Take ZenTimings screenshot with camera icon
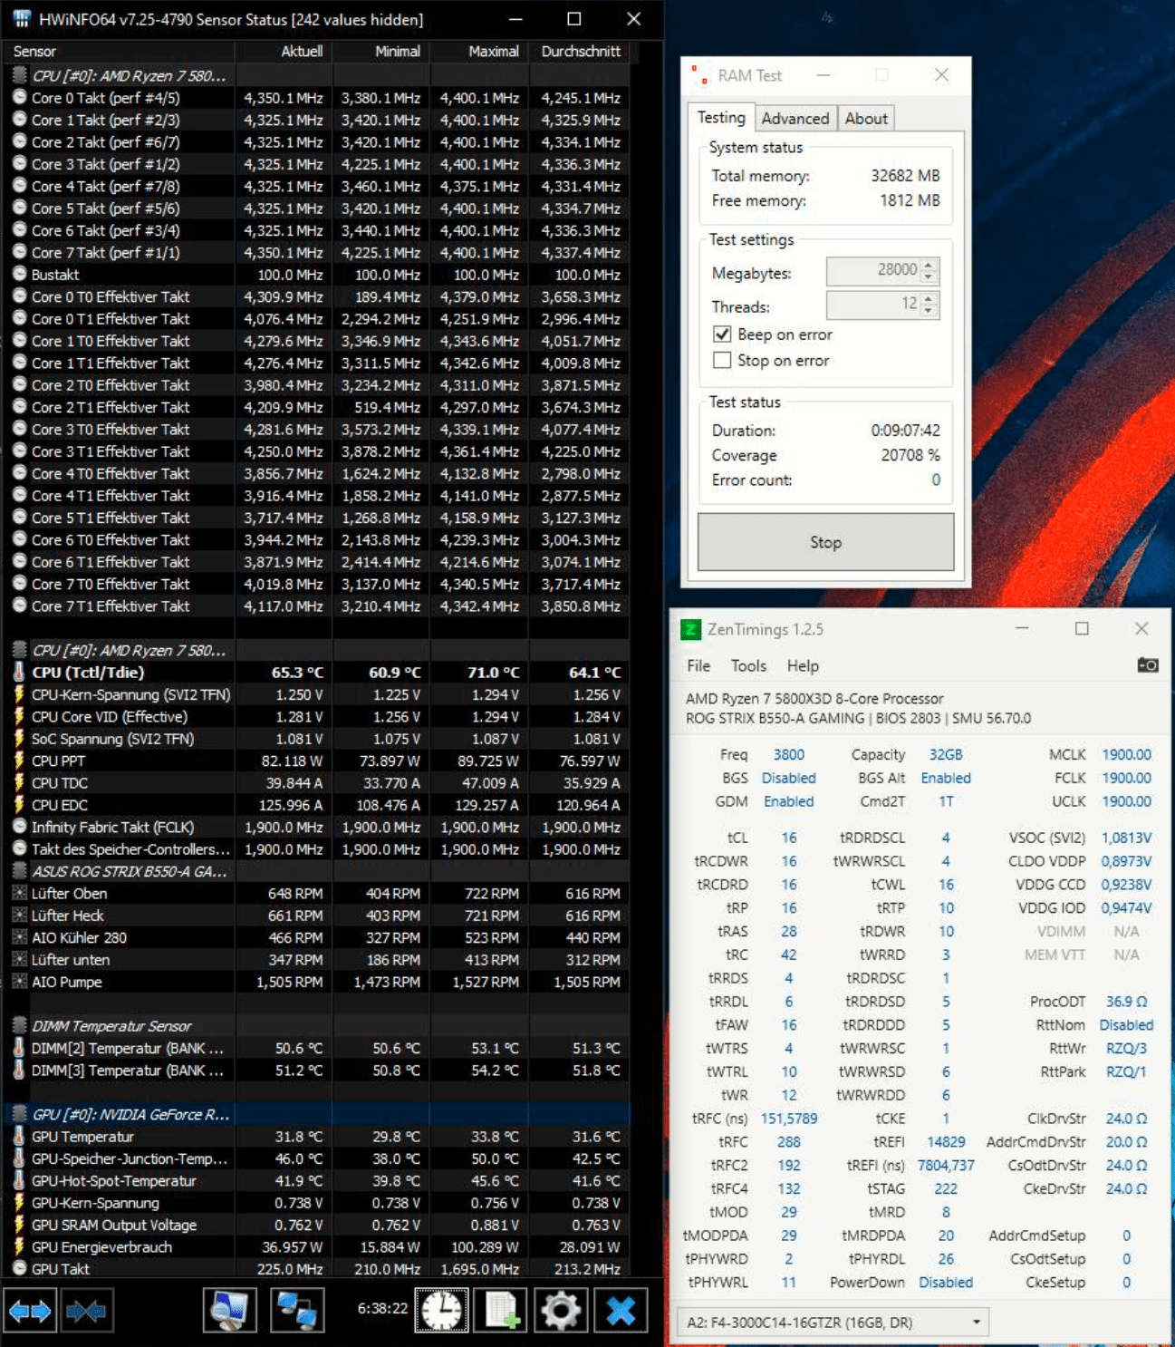 tap(1147, 665)
